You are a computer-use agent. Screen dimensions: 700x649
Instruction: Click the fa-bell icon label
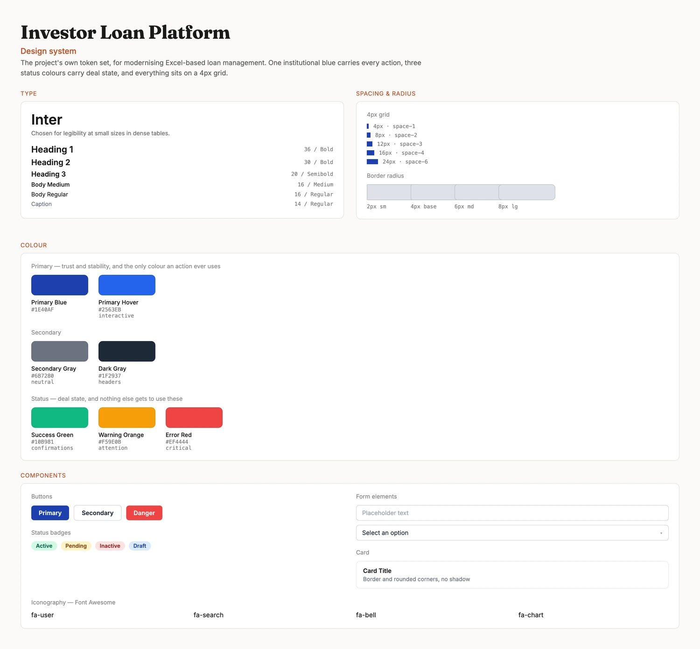(x=366, y=615)
